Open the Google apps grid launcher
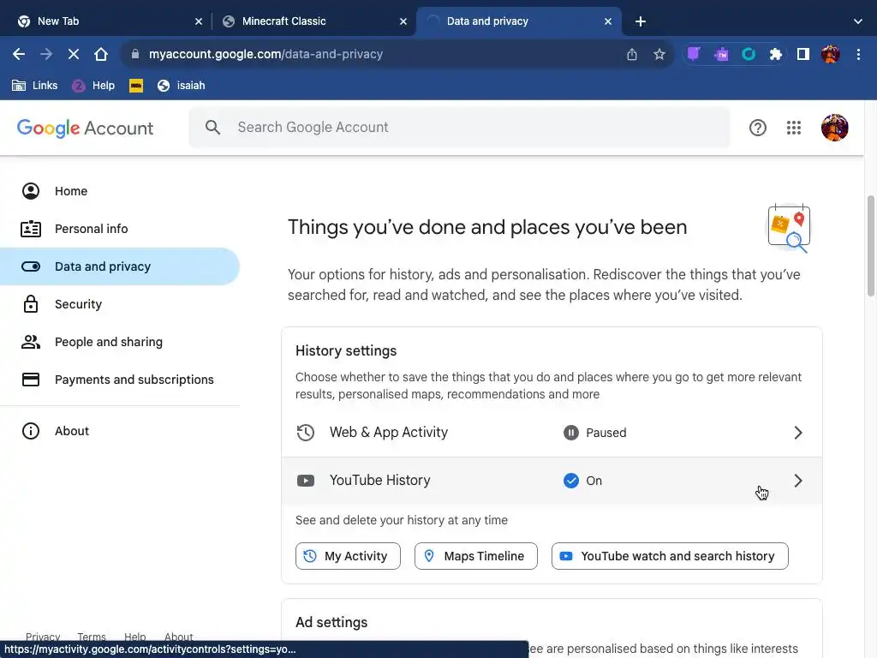The image size is (877, 658). (x=794, y=128)
